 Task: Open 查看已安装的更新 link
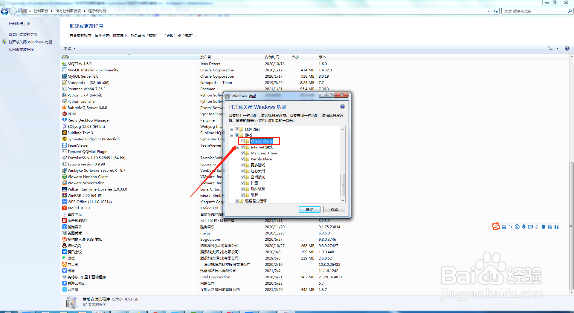coord(23,35)
